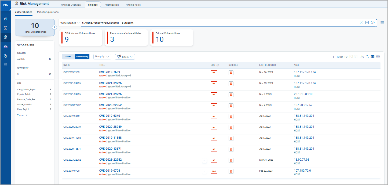Open query help question mark icon
The image size is (388, 185).
point(373,23)
